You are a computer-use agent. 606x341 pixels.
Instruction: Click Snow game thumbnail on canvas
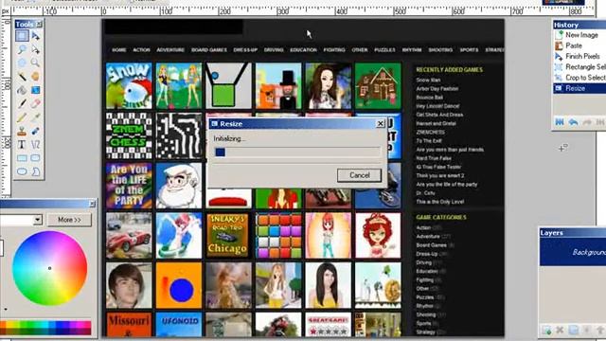coord(129,86)
